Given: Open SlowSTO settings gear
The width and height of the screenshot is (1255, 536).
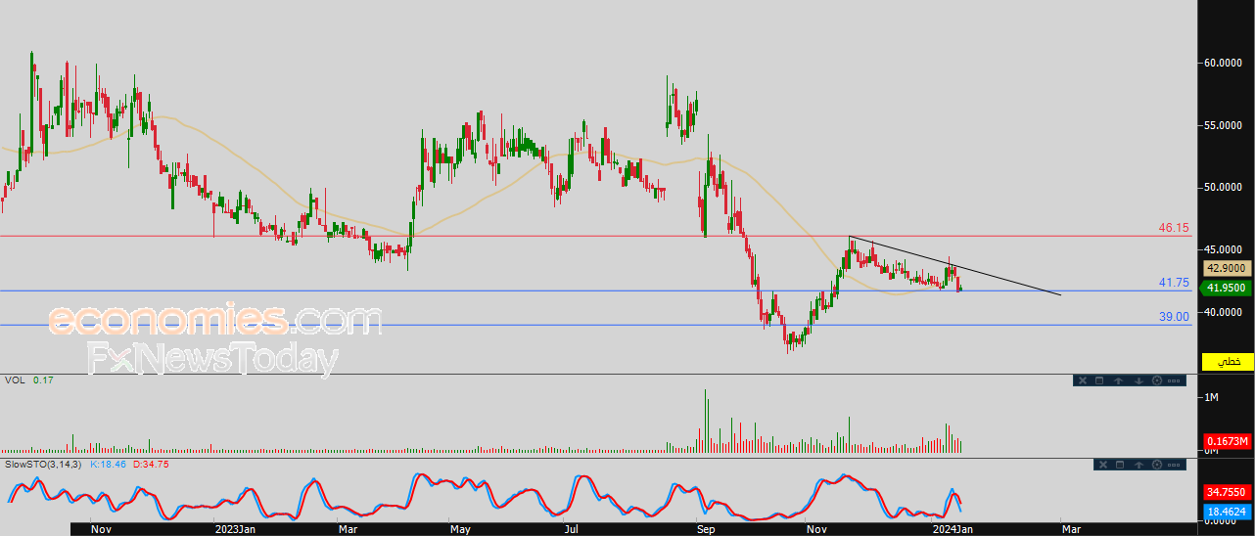Looking at the screenshot, I should (1157, 465).
